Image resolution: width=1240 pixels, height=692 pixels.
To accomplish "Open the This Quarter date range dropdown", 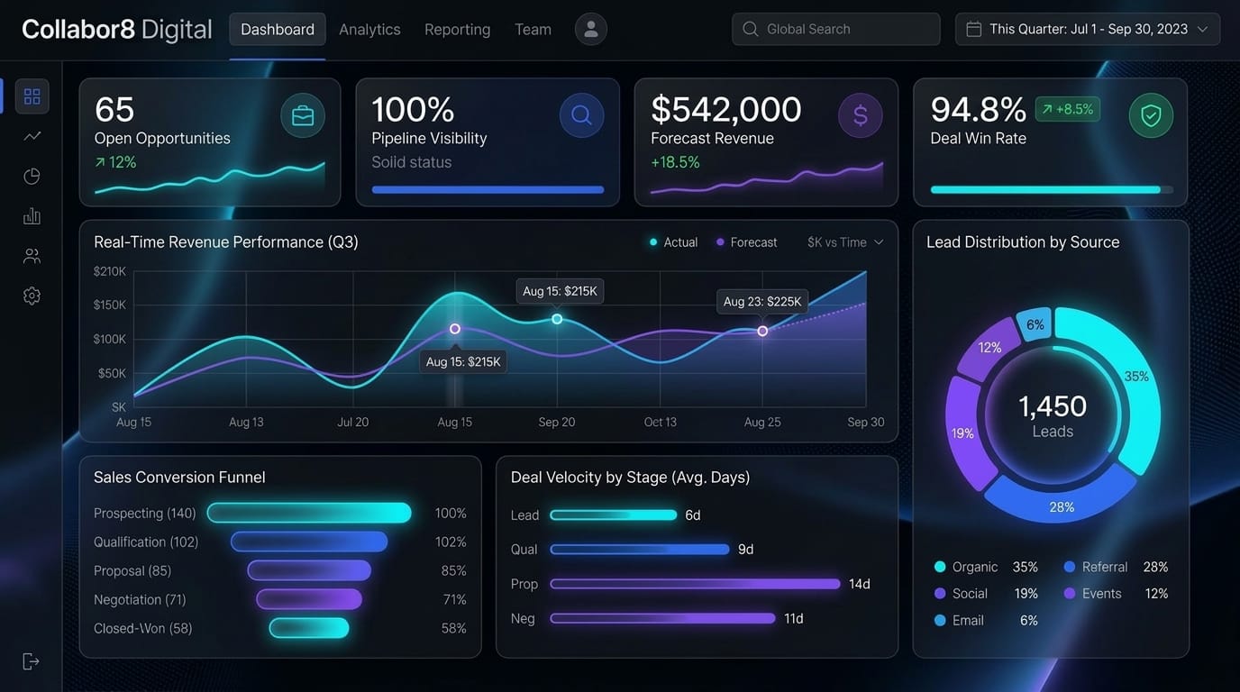I will coord(1088,29).
